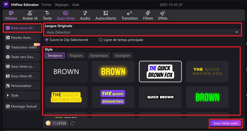Image resolution: width=247 pixels, height=131 pixels.
Task: Open the Réglages menu
Action: click(62, 5)
